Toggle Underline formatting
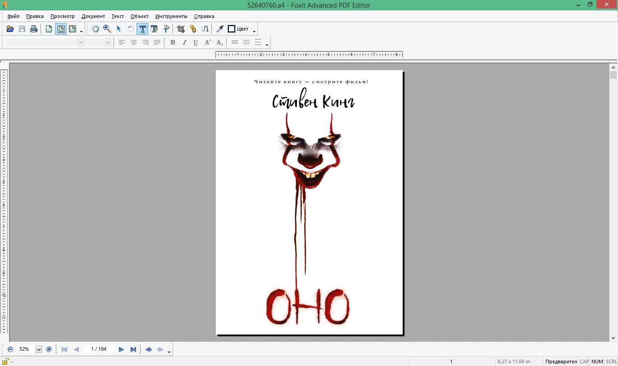This screenshot has height=366, width=618. point(196,42)
